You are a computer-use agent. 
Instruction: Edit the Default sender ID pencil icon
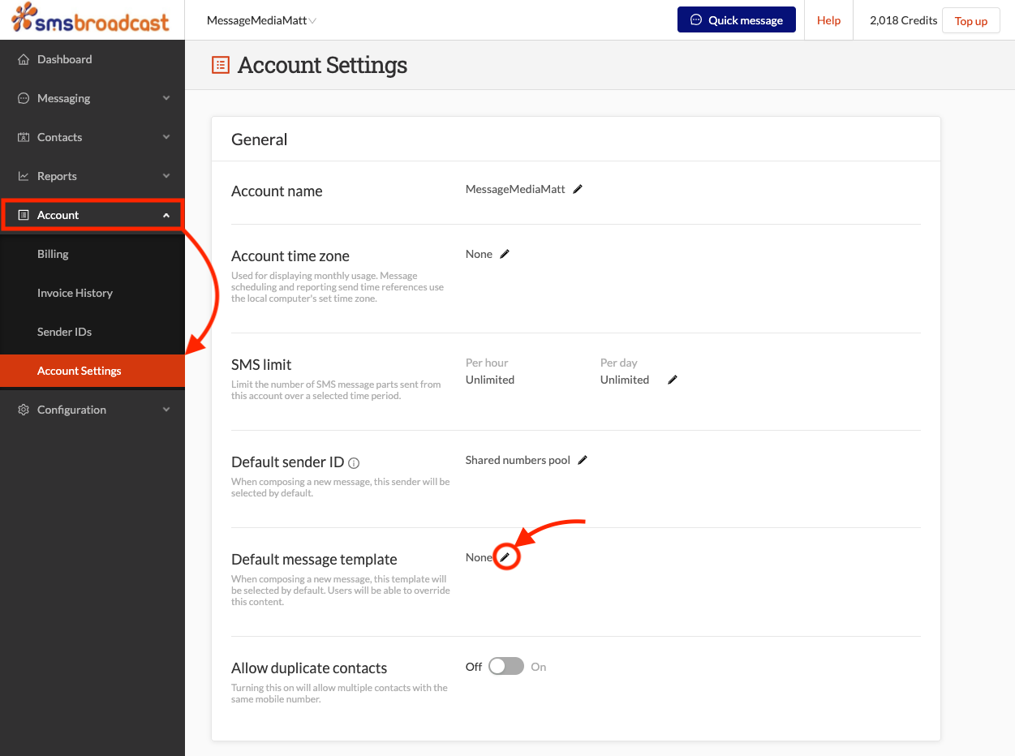583,460
